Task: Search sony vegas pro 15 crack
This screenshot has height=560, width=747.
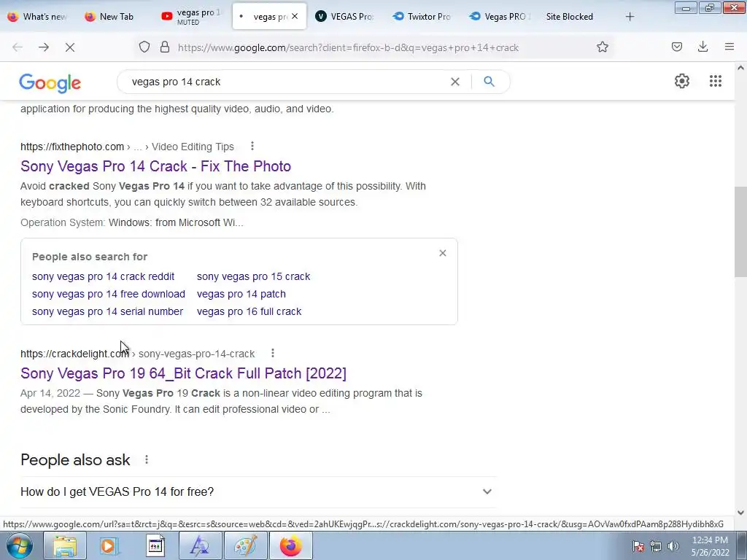Action: pyautogui.click(x=253, y=276)
